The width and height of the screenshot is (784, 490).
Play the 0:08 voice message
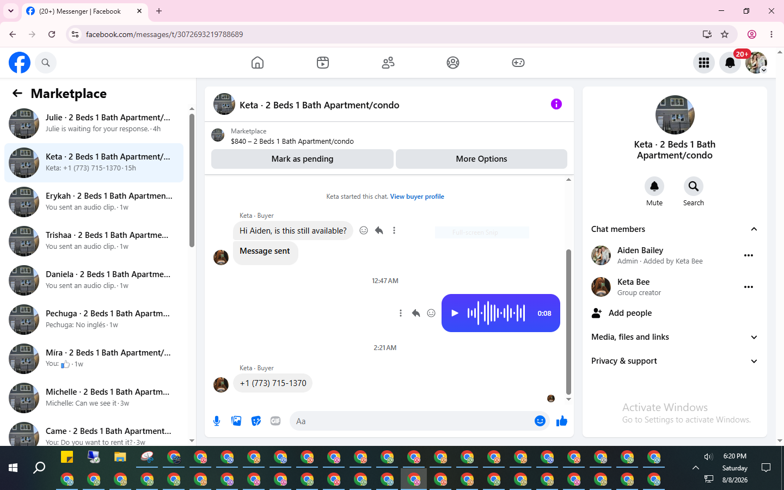click(x=455, y=313)
